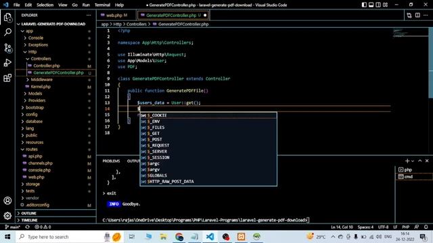The width and height of the screenshot is (433, 243).
Task: Close the bottom terminal panel
Action: click(x=427, y=161)
